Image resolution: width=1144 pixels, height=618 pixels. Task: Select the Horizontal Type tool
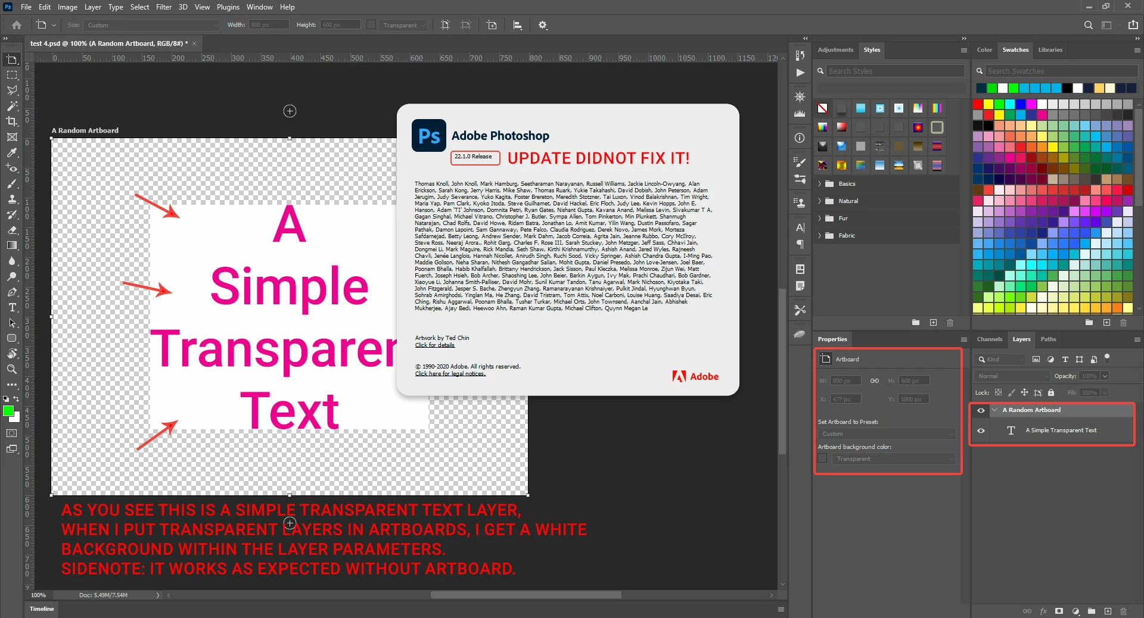point(12,307)
